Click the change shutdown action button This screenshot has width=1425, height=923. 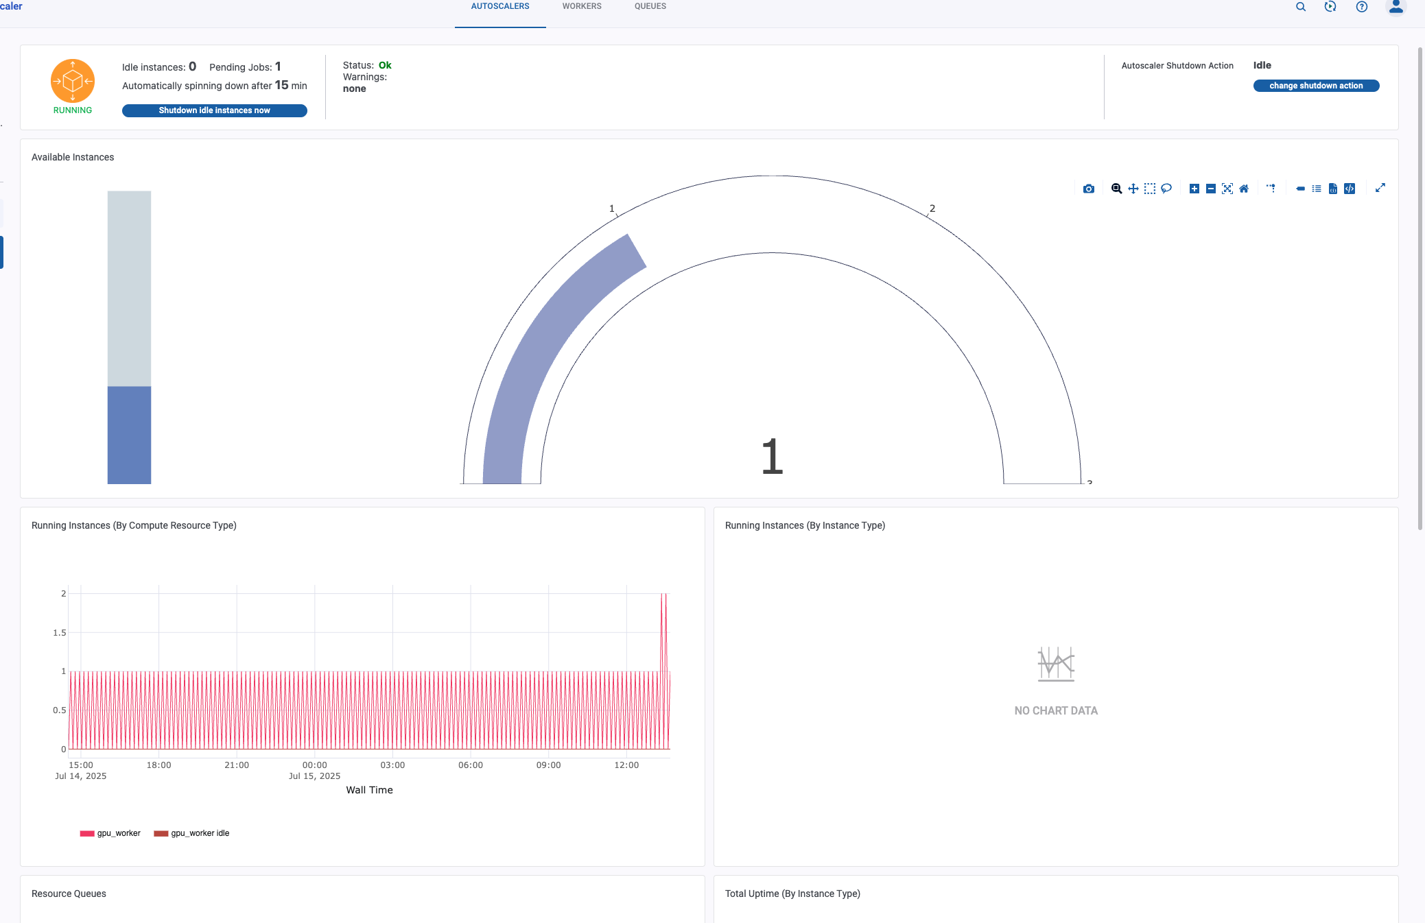(x=1316, y=86)
